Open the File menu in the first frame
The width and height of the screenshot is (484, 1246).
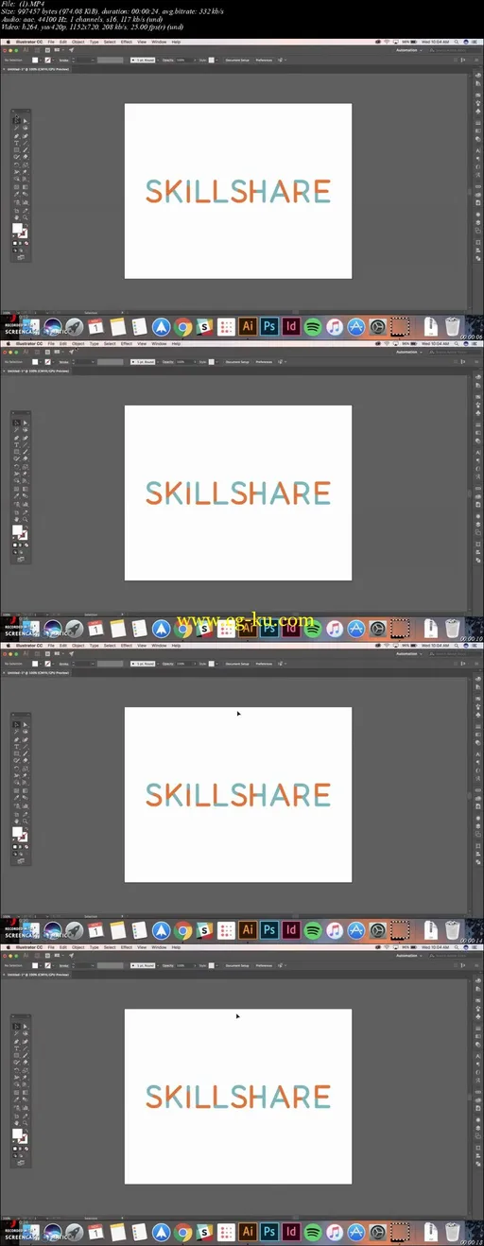click(x=50, y=42)
